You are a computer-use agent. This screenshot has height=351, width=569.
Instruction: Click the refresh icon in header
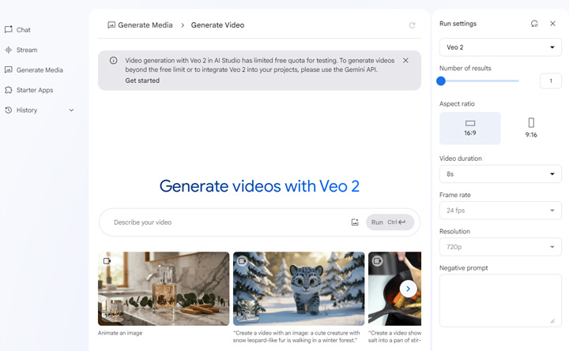(x=412, y=25)
